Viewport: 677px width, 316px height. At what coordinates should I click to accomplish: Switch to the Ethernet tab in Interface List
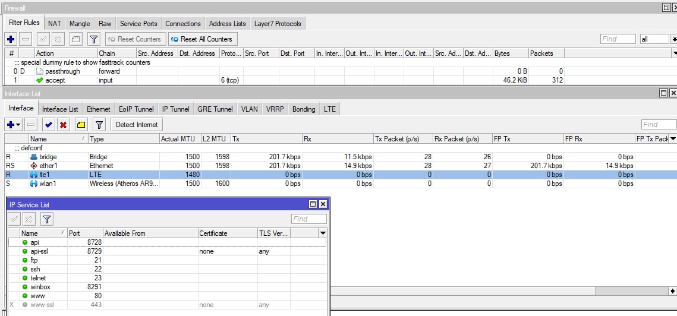click(x=99, y=109)
